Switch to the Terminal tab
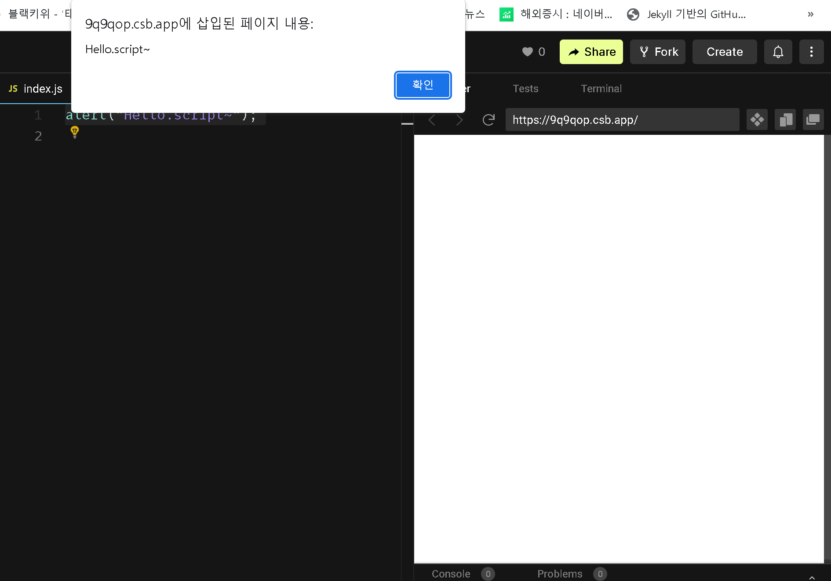Image resolution: width=831 pixels, height=581 pixels. point(601,89)
